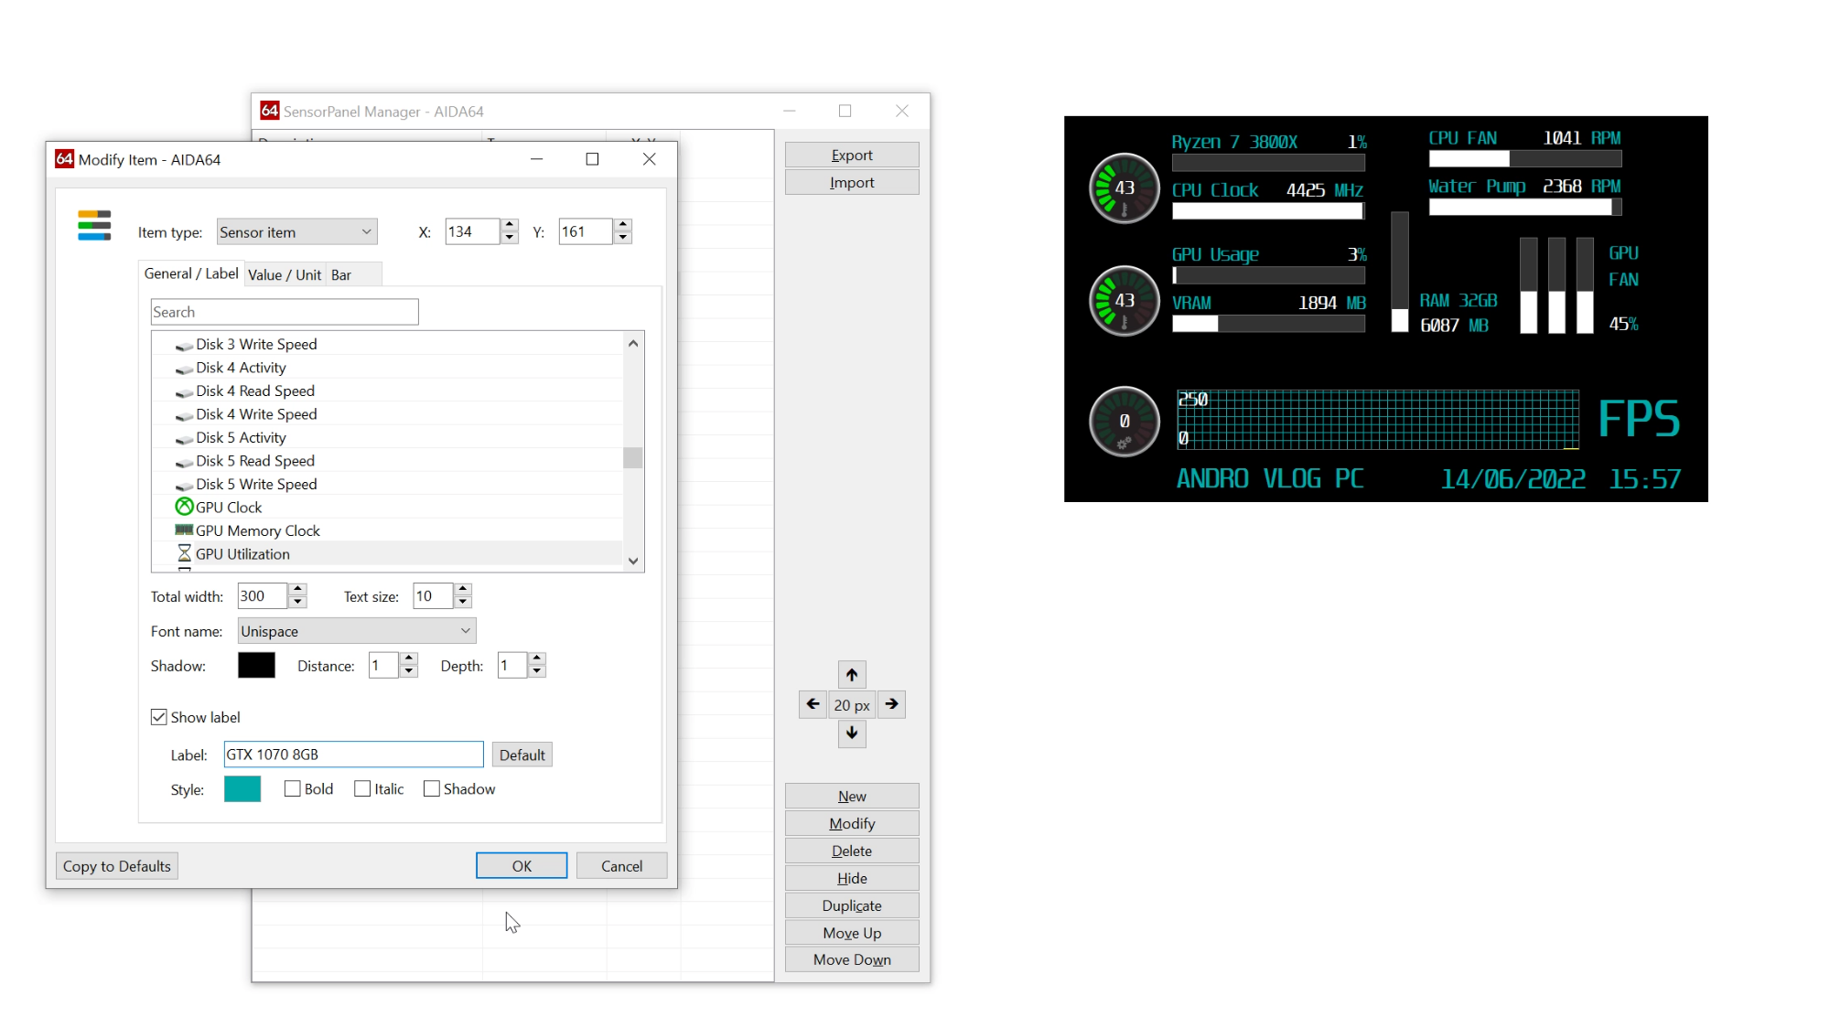Open the teal label style color swatch

242,789
